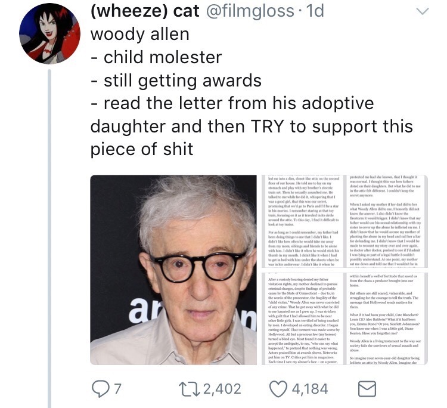The image size is (447, 408).
Task: Open the cartoon vampire profile avatar
Action: pyautogui.click(x=49, y=33)
